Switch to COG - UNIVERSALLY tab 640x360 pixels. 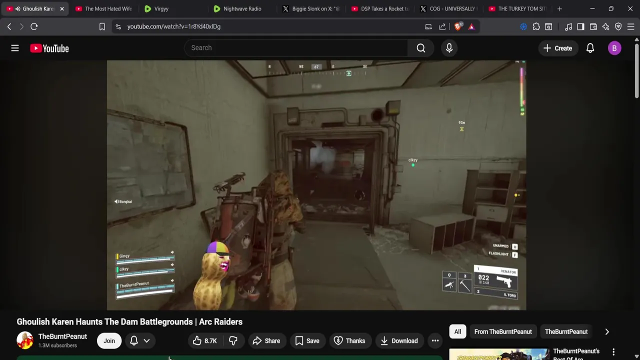tap(448, 8)
